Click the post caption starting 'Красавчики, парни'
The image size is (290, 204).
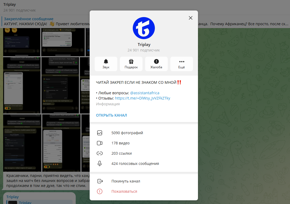tap(48, 181)
